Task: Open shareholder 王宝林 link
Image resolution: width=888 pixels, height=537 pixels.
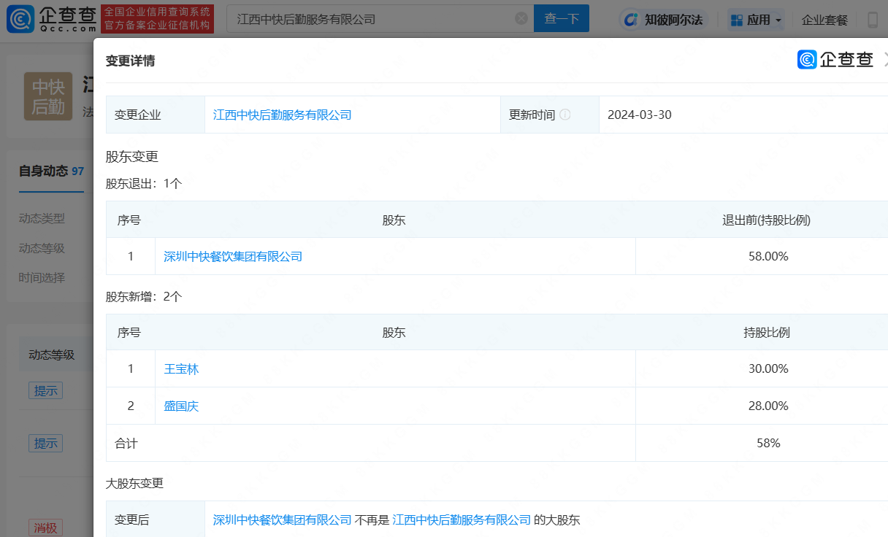Action: pyautogui.click(x=181, y=368)
